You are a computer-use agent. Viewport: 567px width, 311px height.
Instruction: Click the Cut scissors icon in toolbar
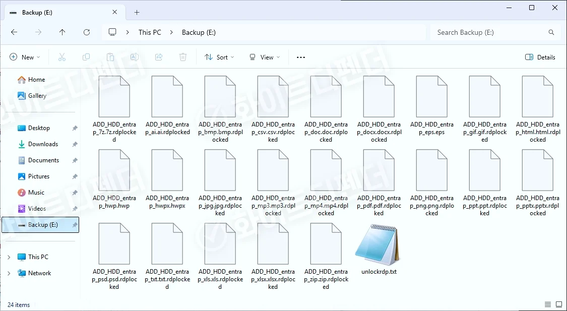coord(62,57)
